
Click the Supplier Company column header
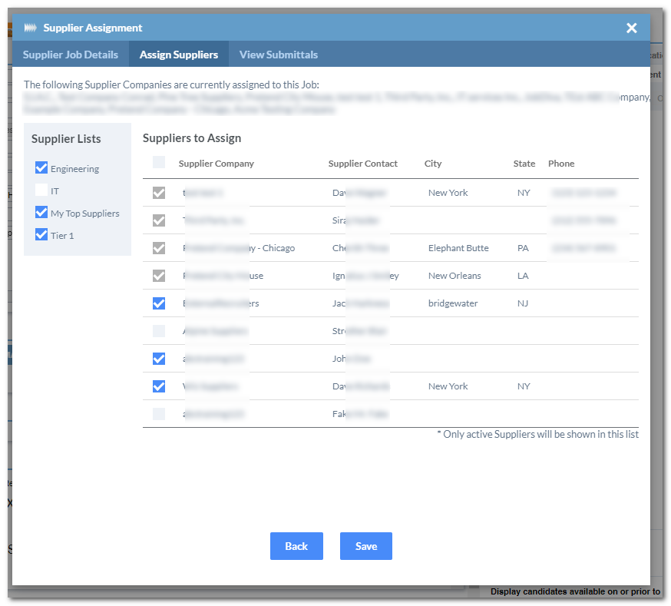tap(216, 164)
